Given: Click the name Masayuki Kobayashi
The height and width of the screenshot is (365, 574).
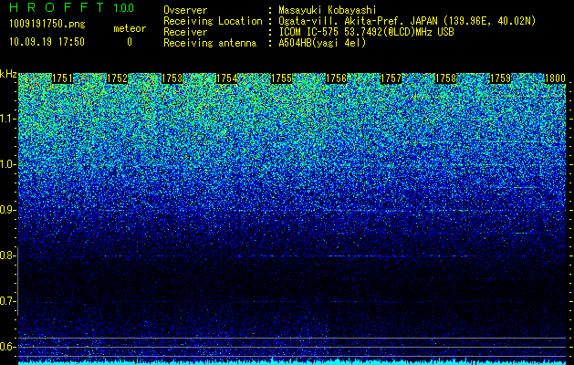Looking at the screenshot, I should (328, 10).
